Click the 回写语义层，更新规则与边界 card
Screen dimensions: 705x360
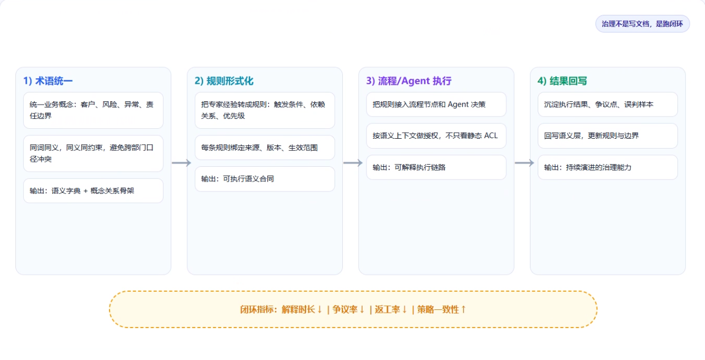608,135
